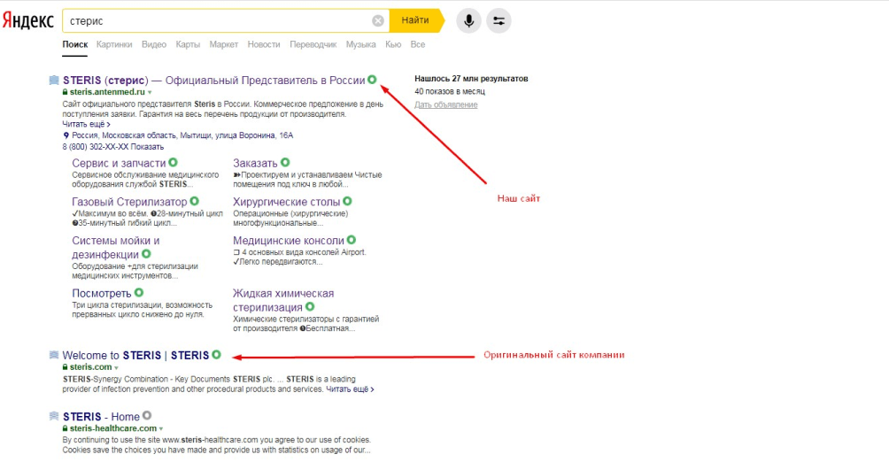Expand 'Читать ещё' in the steris.com snippet

[350, 389]
